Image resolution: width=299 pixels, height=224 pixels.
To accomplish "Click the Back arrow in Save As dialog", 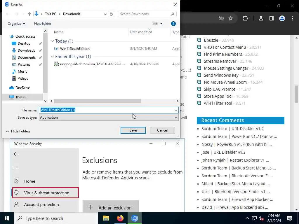I will [8, 14].
